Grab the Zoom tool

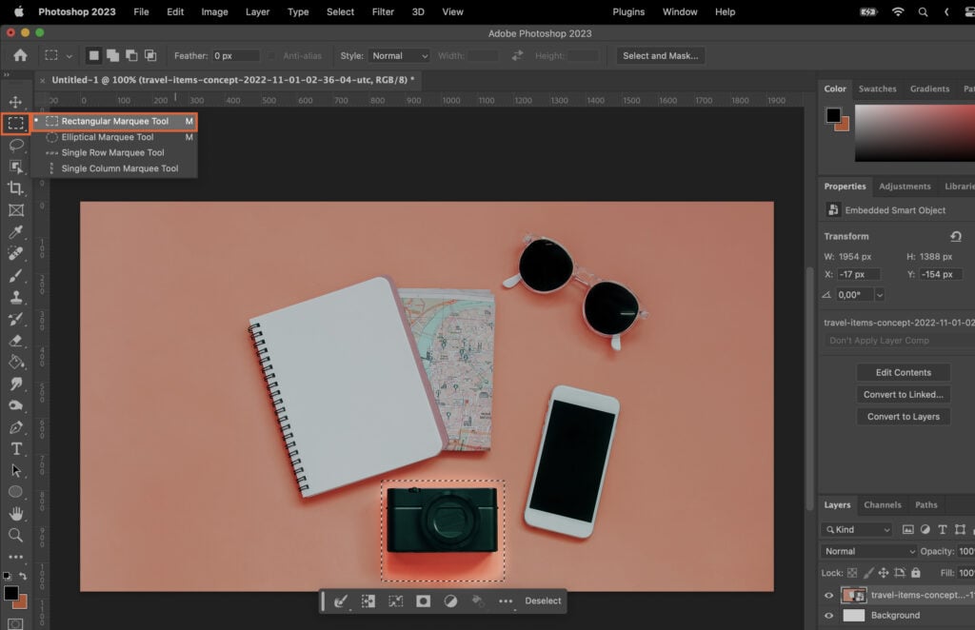13,535
